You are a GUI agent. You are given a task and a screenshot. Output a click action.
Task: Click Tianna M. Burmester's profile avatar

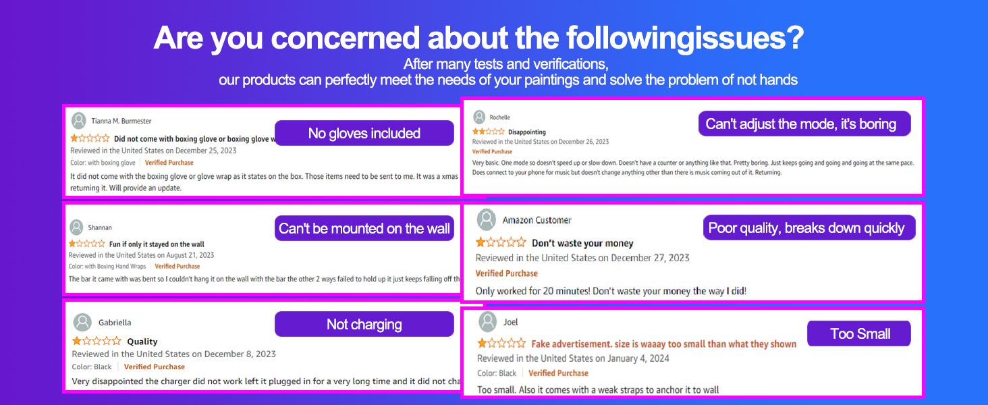79,121
